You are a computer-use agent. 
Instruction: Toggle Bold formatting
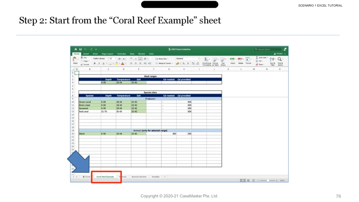95,63
